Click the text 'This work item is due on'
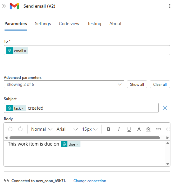 (33, 144)
